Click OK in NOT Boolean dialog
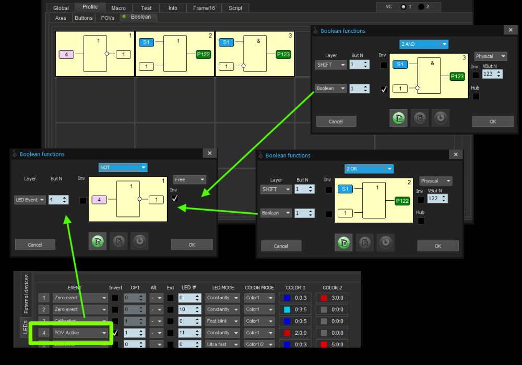This screenshot has height=365, width=522. tap(192, 245)
